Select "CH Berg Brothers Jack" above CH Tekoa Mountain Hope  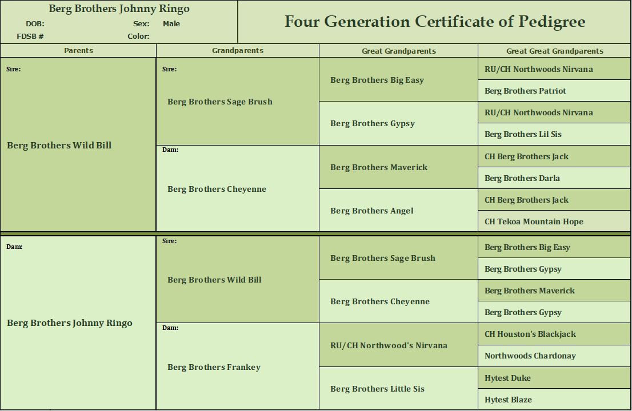(526, 200)
